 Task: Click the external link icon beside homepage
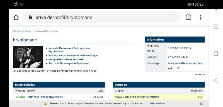coord(178,68)
